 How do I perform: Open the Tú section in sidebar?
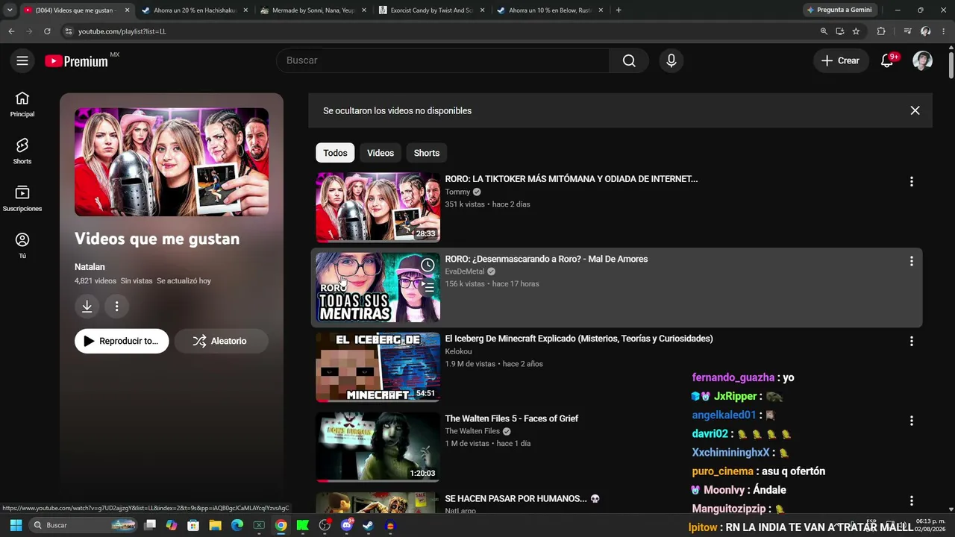22,245
